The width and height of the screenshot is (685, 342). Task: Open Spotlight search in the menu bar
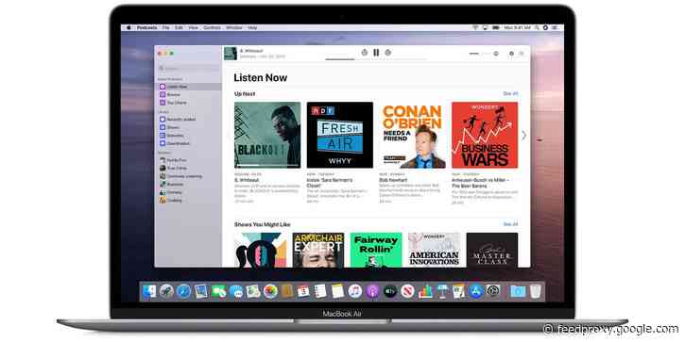(537, 27)
